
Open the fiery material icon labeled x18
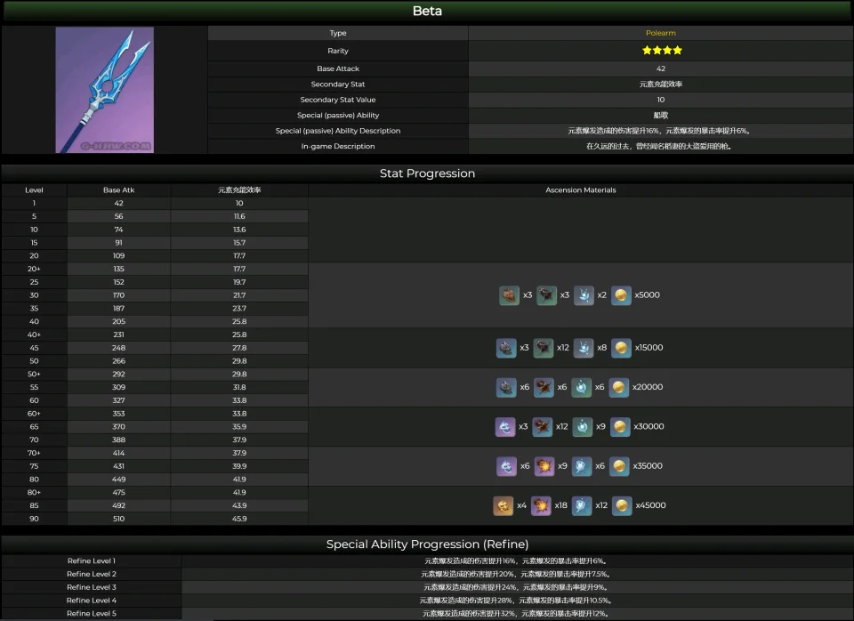coord(542,505)
